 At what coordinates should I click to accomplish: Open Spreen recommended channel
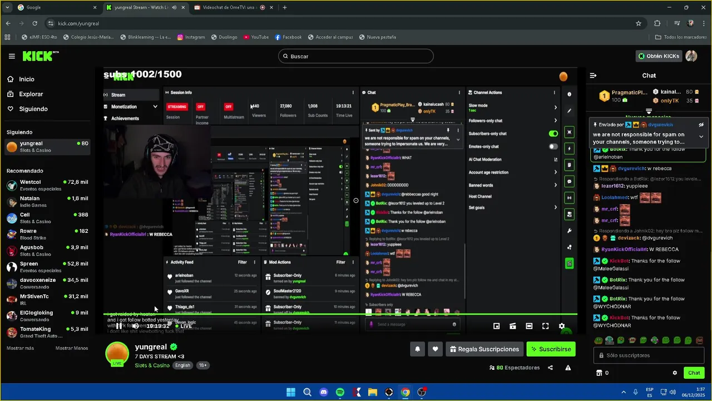[x=47, y=267]
